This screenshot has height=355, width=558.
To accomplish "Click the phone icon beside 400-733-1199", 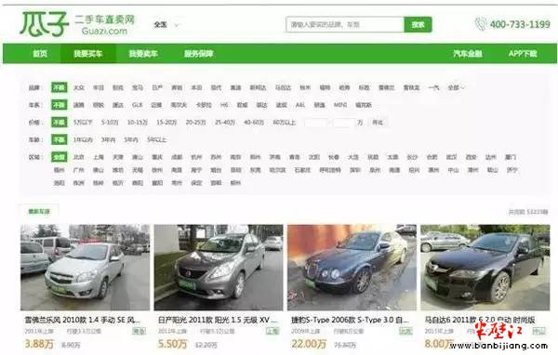I will (x=481, y=24).
